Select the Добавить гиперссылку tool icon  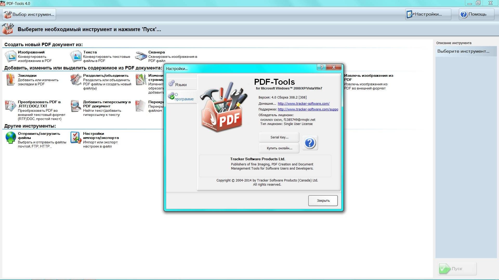[76, 106]
